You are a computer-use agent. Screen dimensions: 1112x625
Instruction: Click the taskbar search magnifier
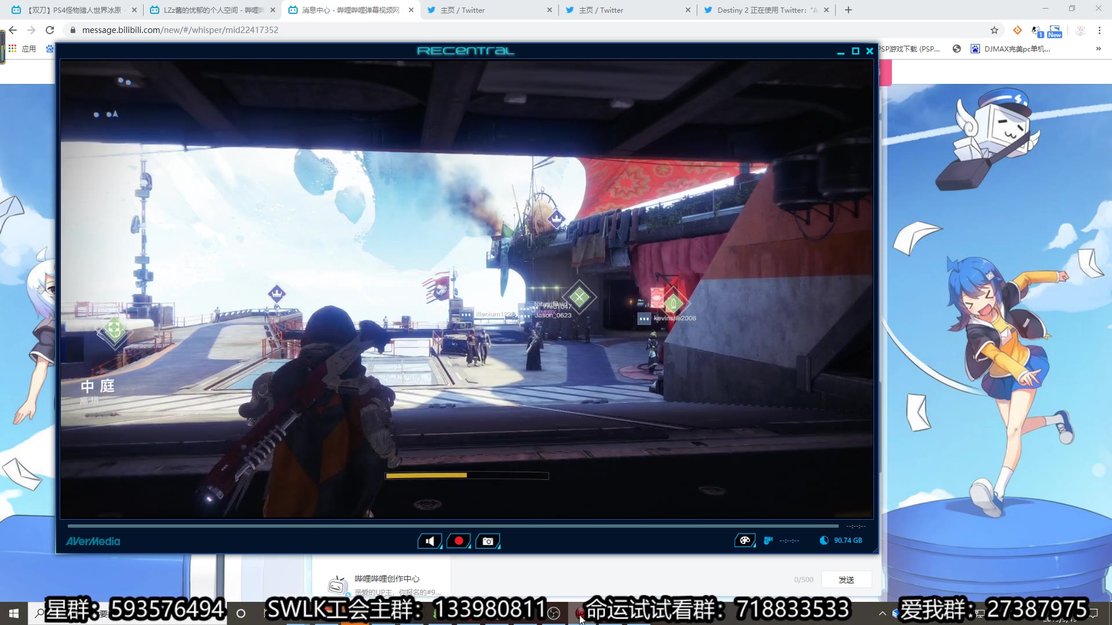click(39, 613)
